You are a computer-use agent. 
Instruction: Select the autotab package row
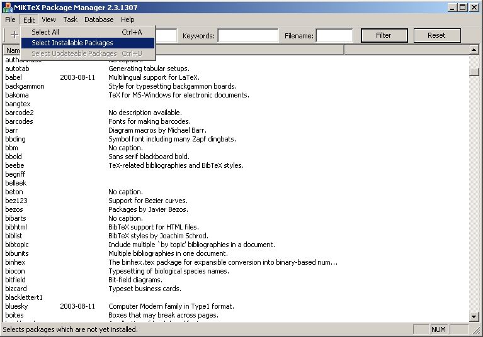coord(17,69)
